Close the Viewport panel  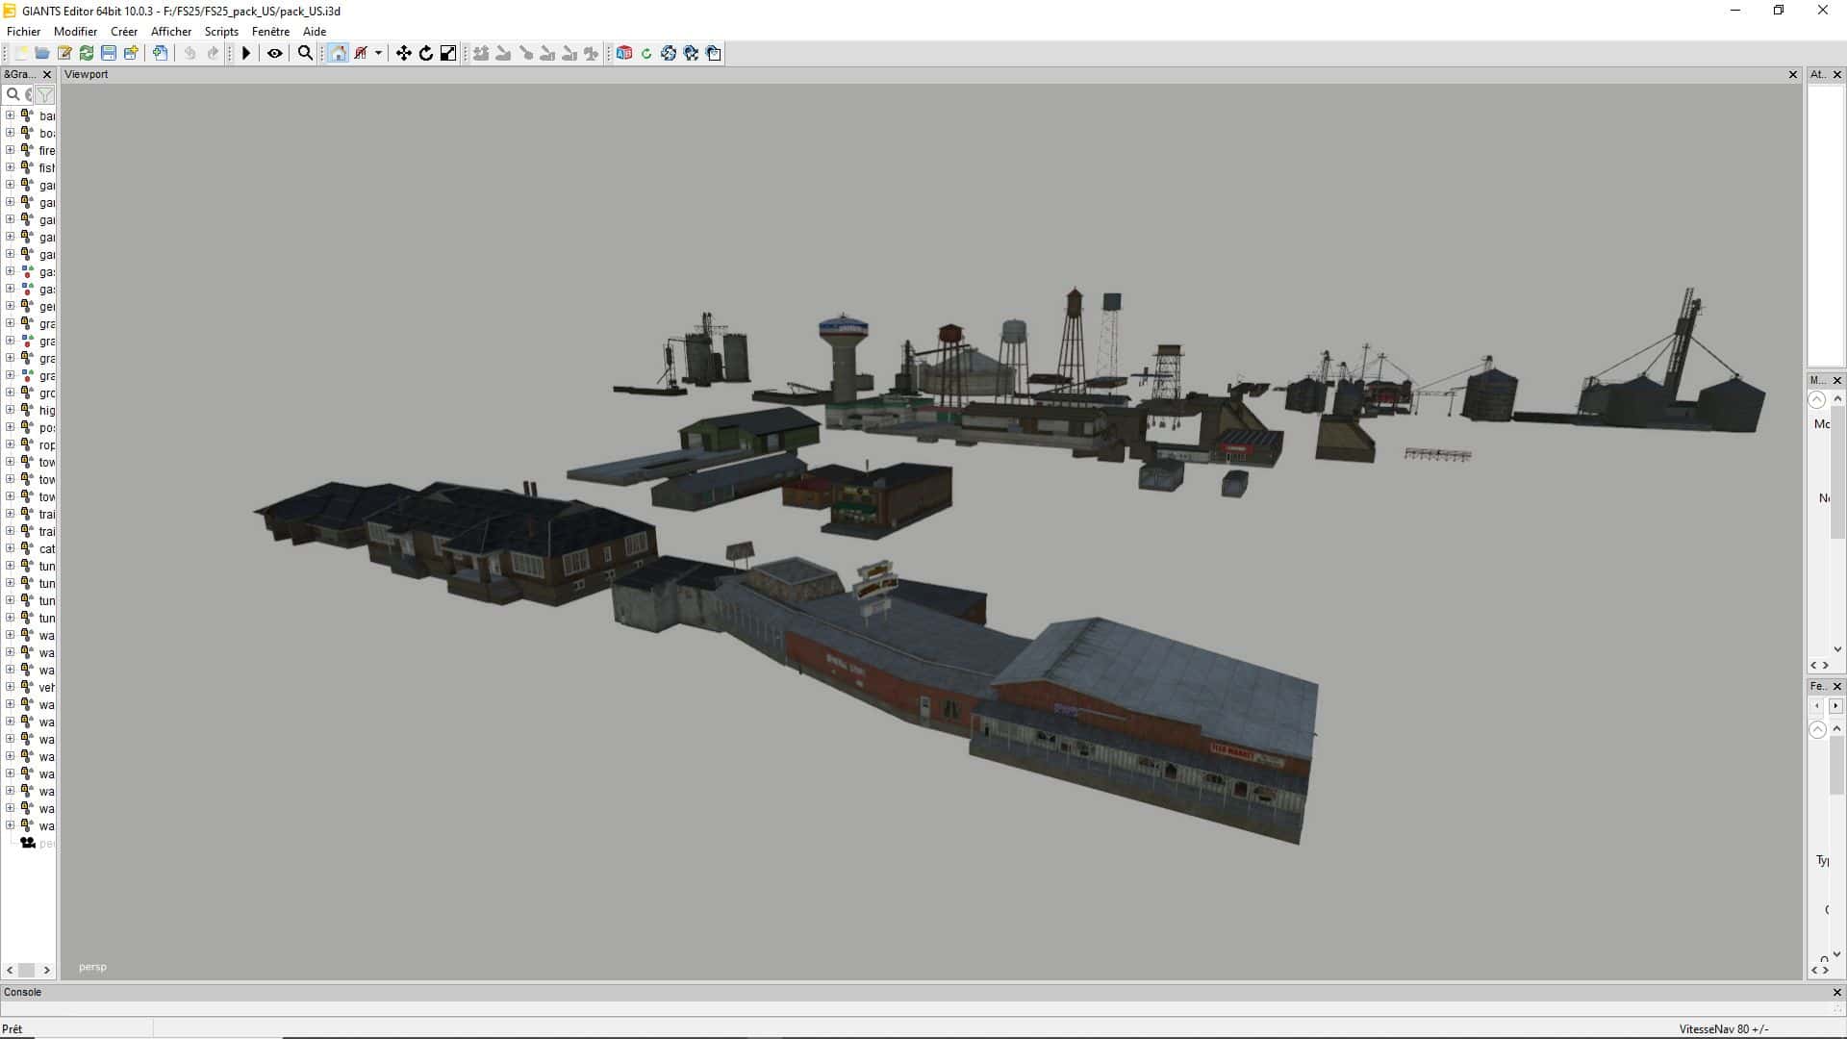(1792, 75)
